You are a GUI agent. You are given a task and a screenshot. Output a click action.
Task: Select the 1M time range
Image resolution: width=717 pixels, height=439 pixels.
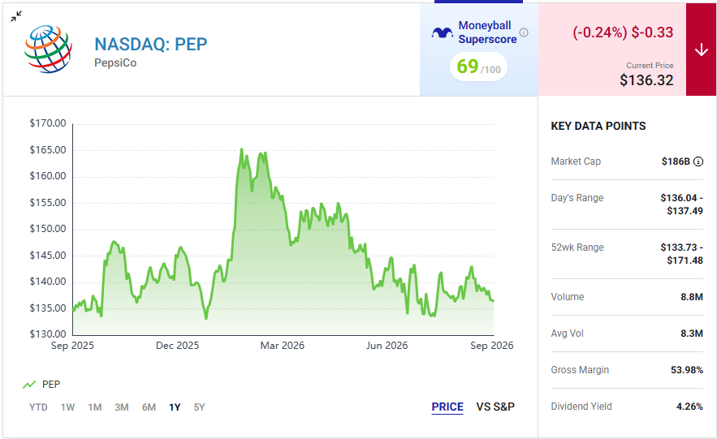click(x=95, y=407)
